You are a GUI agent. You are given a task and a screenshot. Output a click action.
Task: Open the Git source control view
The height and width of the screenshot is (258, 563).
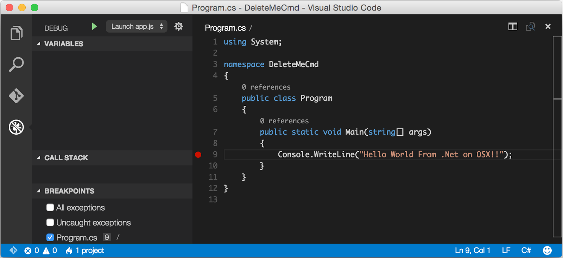coord(16,96)
